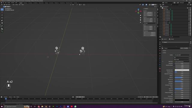Open the GGX distribution dropdown
Image resolution: width=192 pixels, height=108 pixels.
click(x=181, y=58)
